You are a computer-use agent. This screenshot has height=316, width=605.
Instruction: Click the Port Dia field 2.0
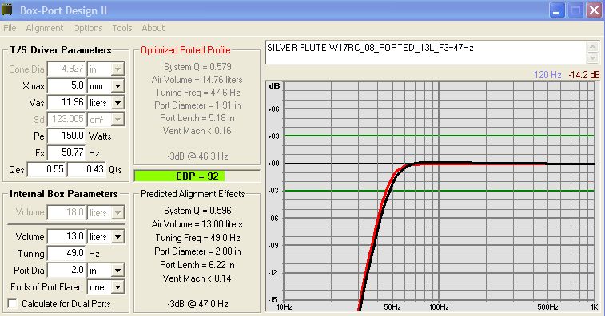tap(66, 270)
